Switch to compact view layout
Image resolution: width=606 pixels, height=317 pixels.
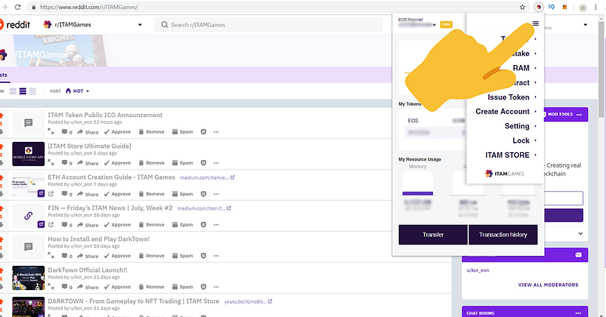(33, 91)
